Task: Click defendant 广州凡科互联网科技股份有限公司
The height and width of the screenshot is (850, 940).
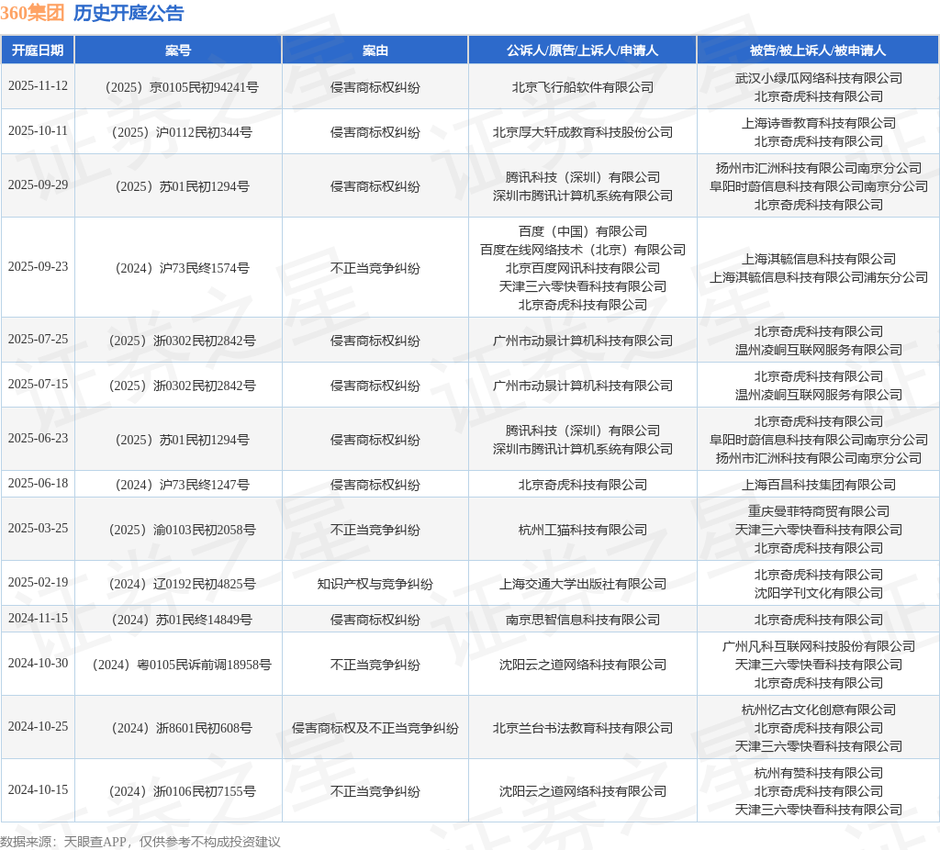Action: [818, 646]
